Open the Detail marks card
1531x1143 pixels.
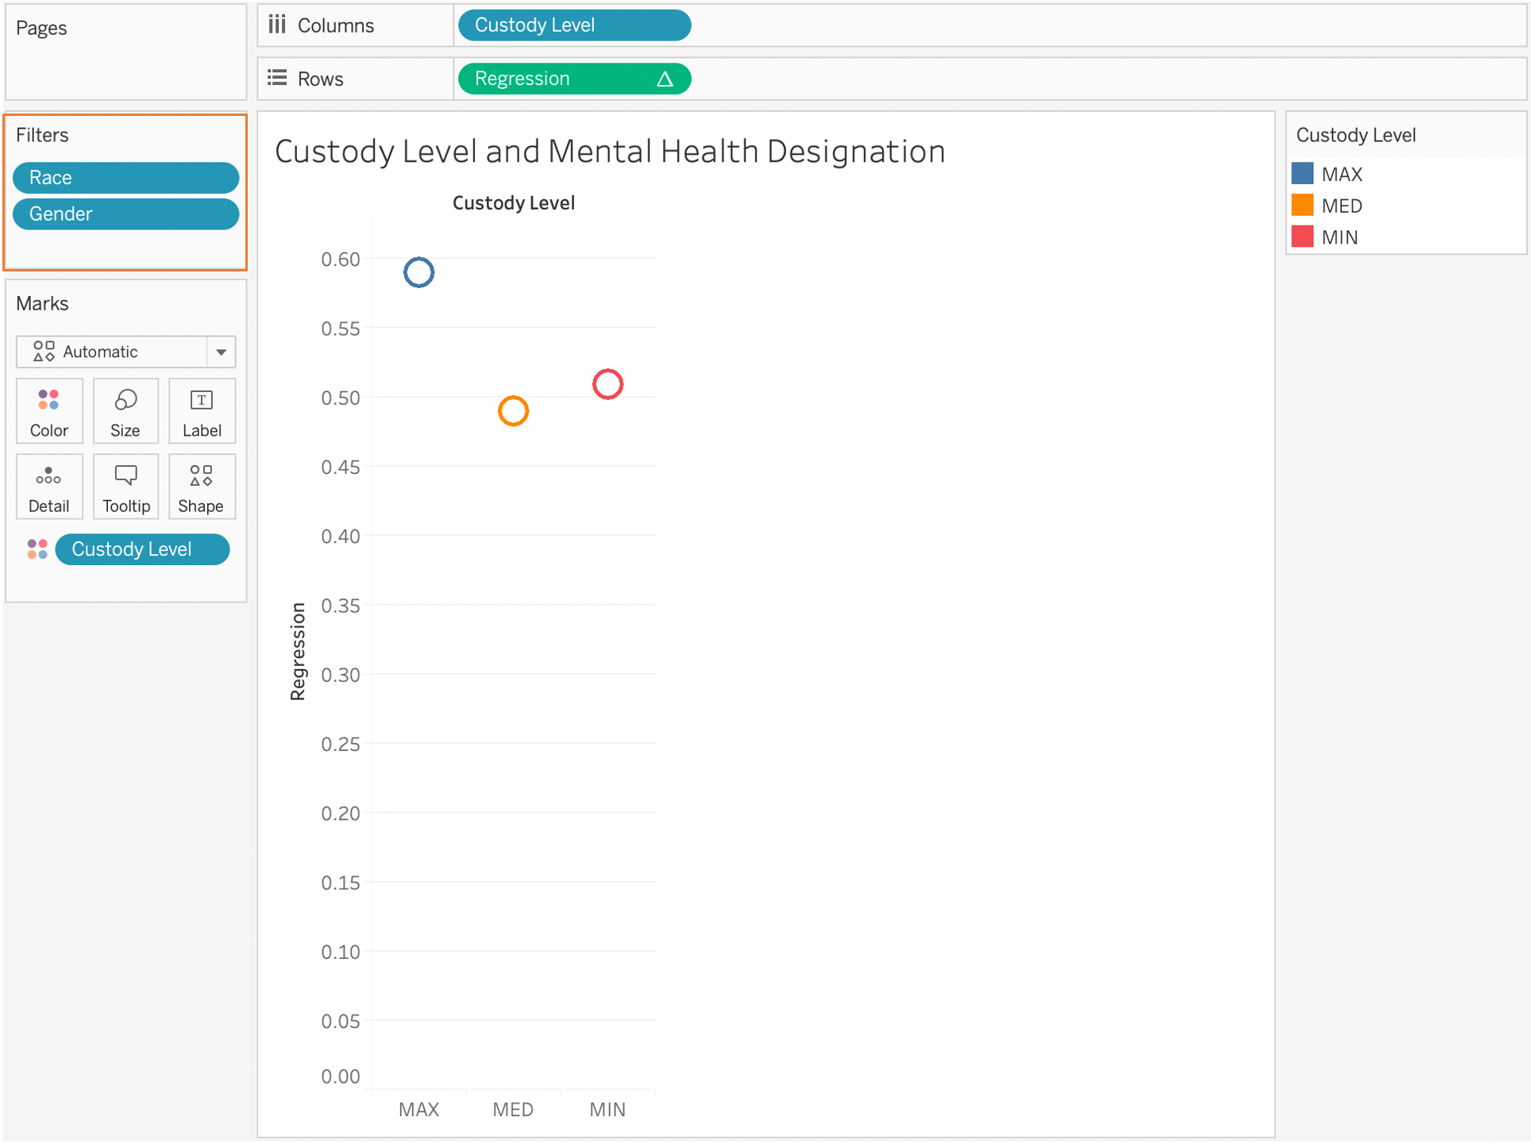pyautogui.click(x=48, y=487)
